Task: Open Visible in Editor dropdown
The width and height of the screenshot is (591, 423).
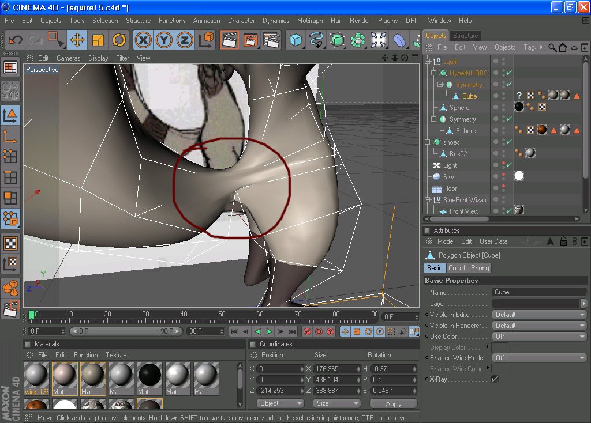Action: (540, 315)
